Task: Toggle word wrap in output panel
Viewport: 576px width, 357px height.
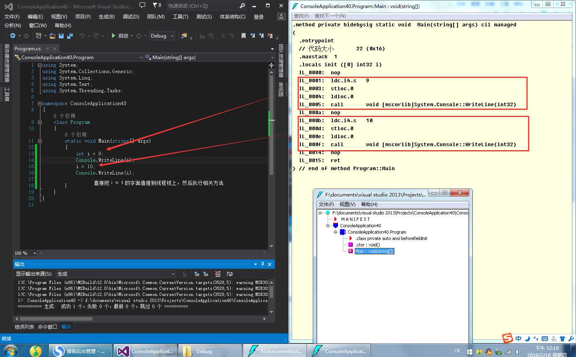Action: coord(230,274)
